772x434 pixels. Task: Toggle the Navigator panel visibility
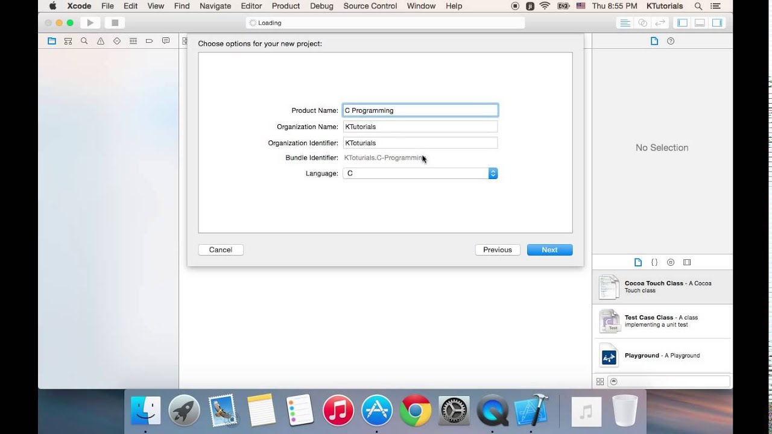683,23
